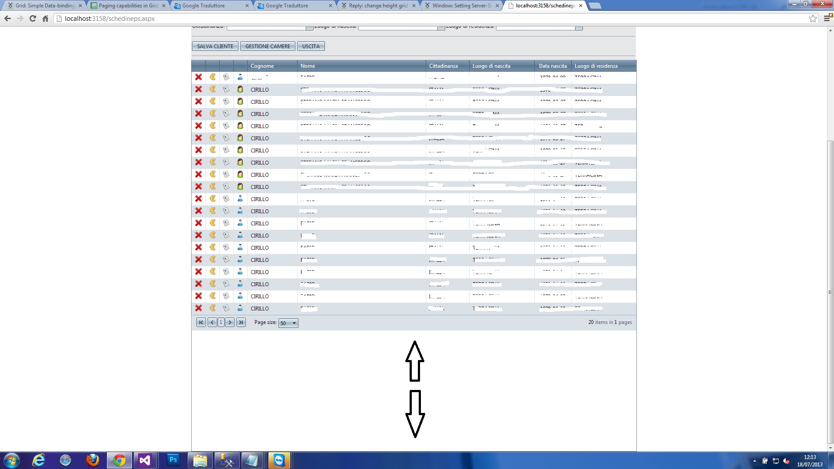
Task: Open the Page size dropdown
Action: click(288, 323)
